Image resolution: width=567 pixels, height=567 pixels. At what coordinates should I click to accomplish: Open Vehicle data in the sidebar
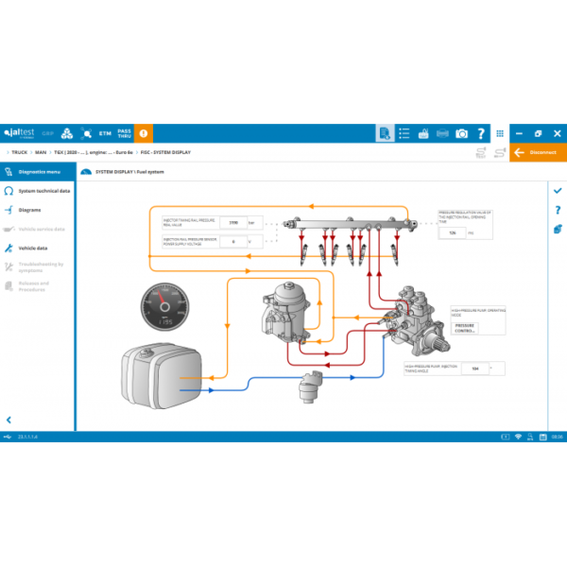[38, 248]
